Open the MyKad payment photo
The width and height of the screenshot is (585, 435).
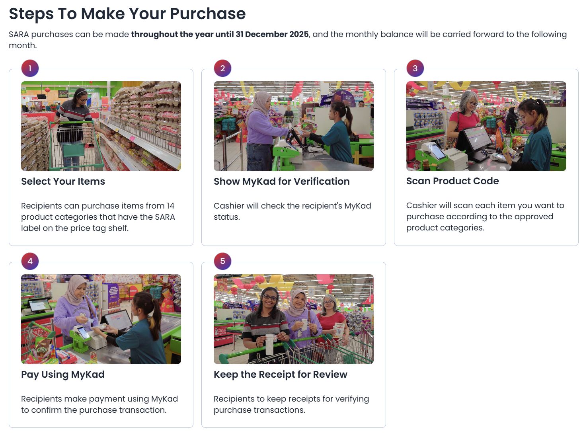click(x=101, y=319)
